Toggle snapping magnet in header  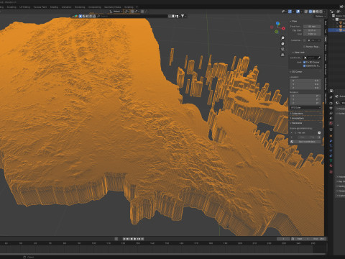click(x=132, y=12)
